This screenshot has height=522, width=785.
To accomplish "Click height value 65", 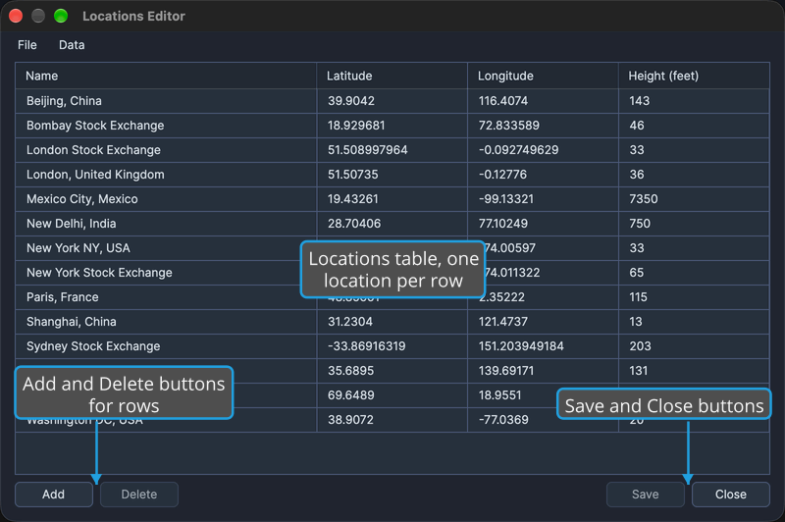I will coord(694,273).
